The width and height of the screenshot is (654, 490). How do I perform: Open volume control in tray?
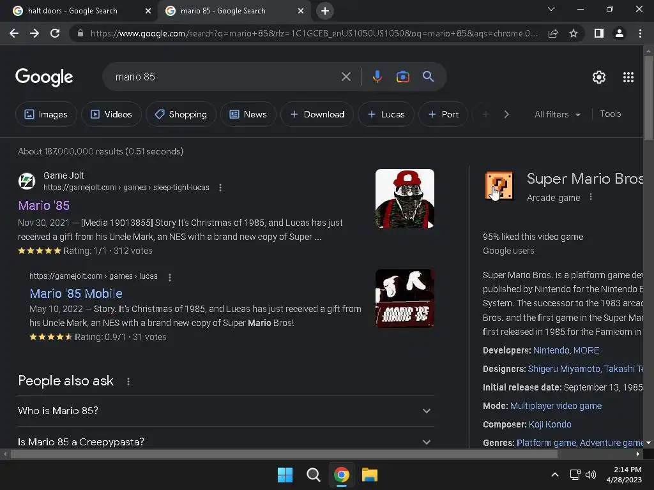tap(591, 475)
